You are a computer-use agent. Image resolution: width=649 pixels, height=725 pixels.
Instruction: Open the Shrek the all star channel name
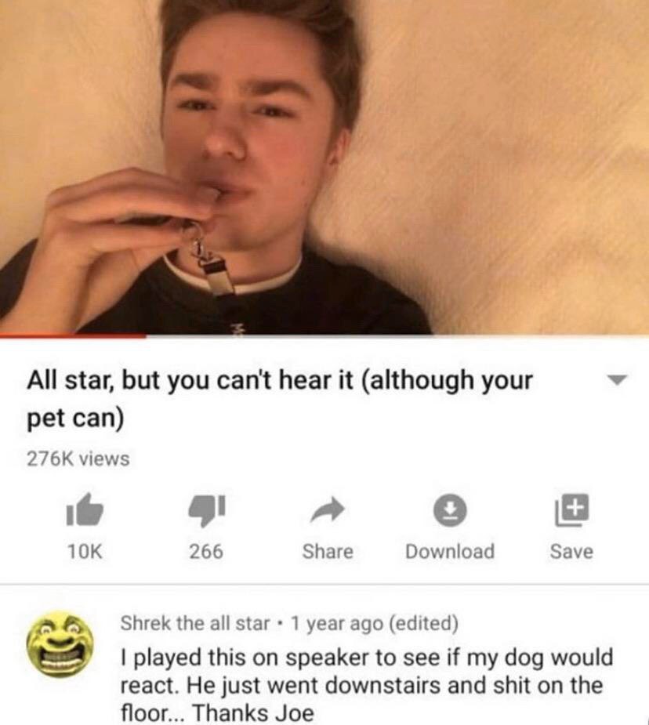(x=195, y=623)
